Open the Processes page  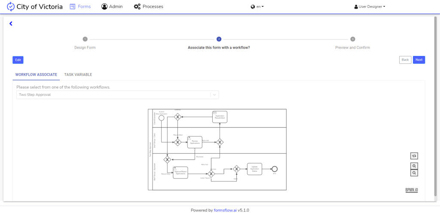148,6
